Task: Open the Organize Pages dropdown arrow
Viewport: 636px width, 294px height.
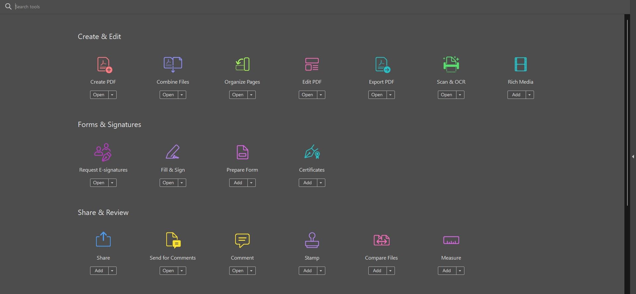Action: (x=251, y=95)
